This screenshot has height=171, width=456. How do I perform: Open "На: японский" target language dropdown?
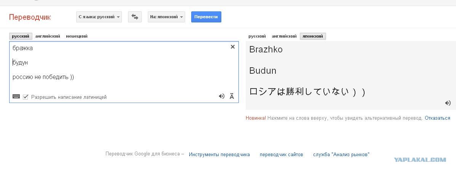click(166, 17)
